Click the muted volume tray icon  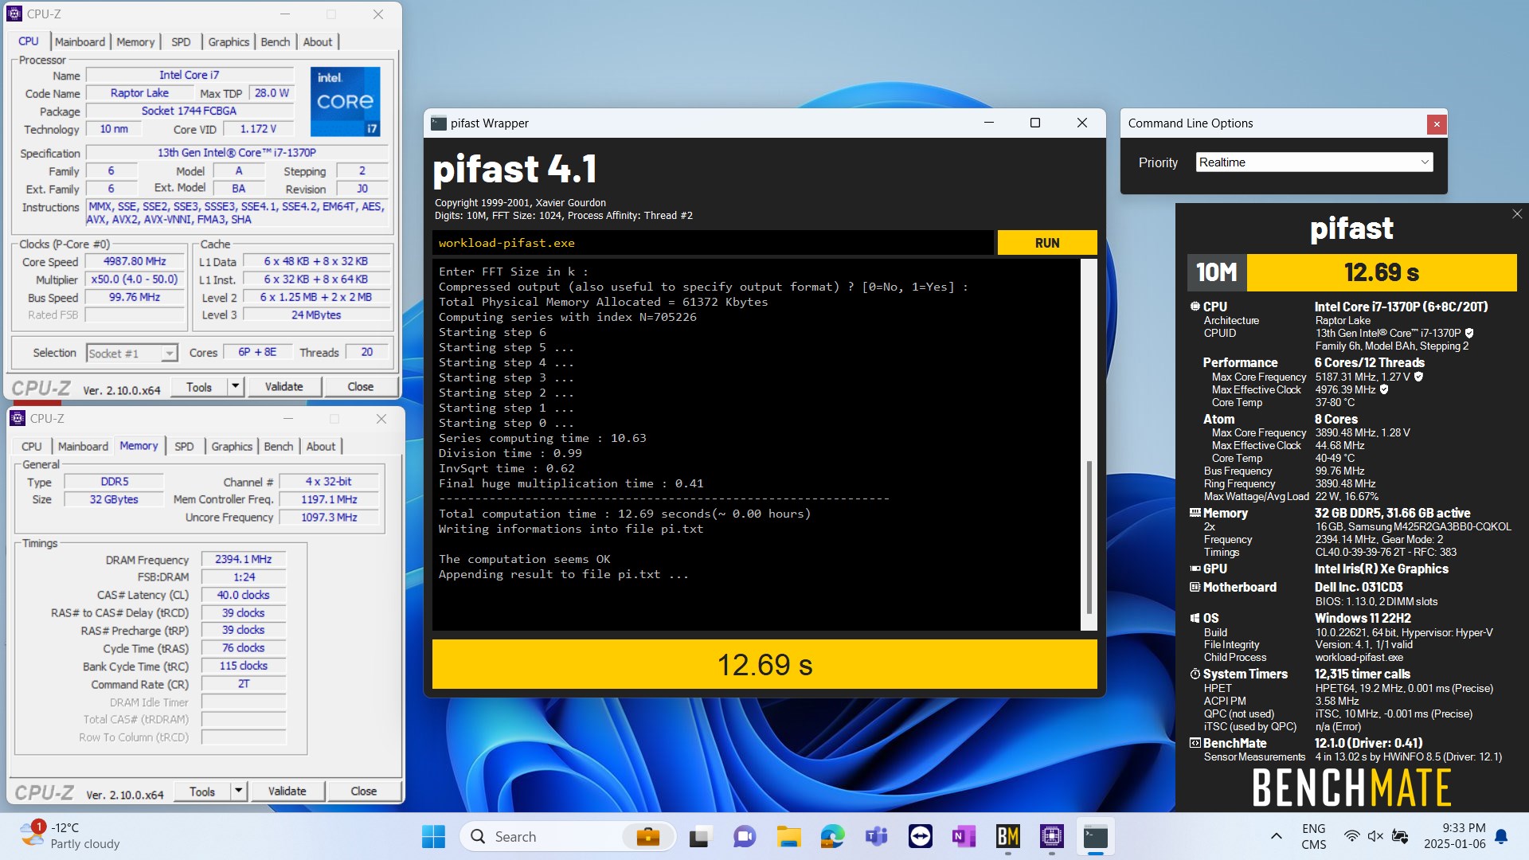[1375, 836]
